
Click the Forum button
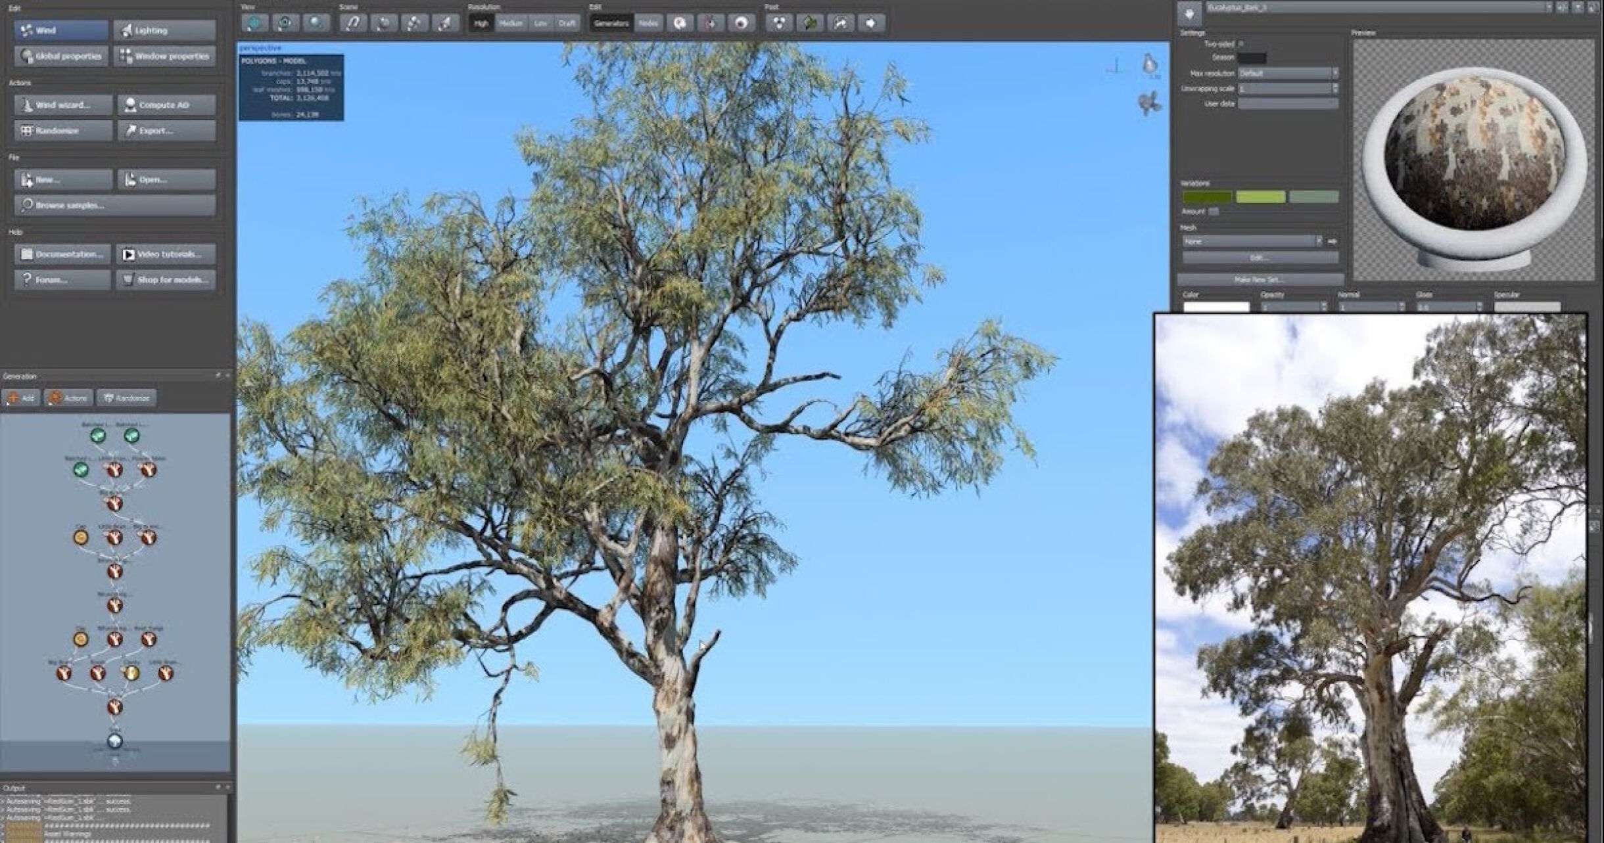62,279
